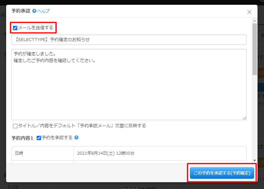Click the email subject field 予約確定のお知らせ

click(x=129, y=40)
